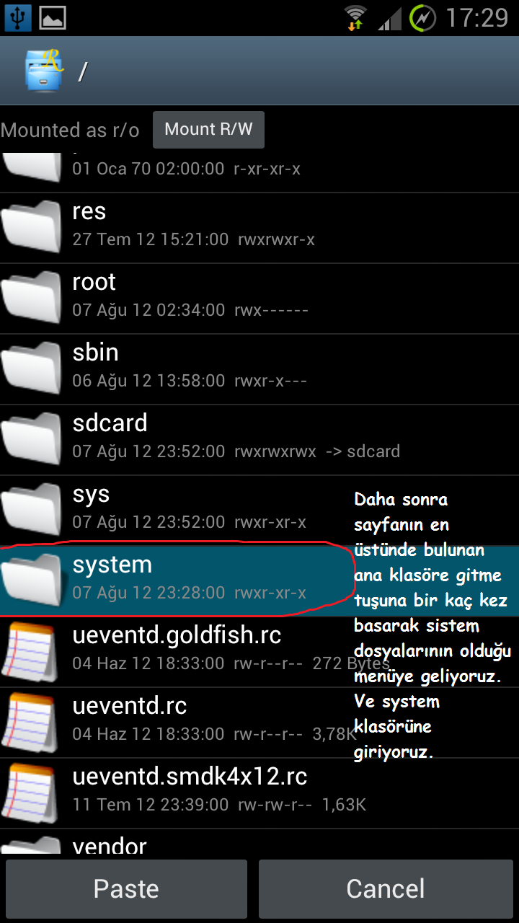Screen dimensions: 519x923
Task: Open the highlighted system folder
Action: pyautogui.click(x=259, y=580)
